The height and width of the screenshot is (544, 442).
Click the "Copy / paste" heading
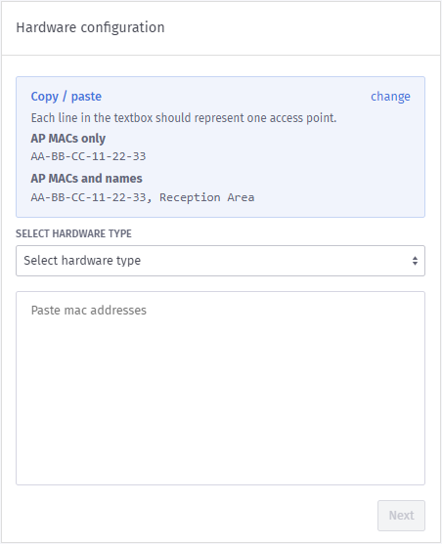[66, 97]
